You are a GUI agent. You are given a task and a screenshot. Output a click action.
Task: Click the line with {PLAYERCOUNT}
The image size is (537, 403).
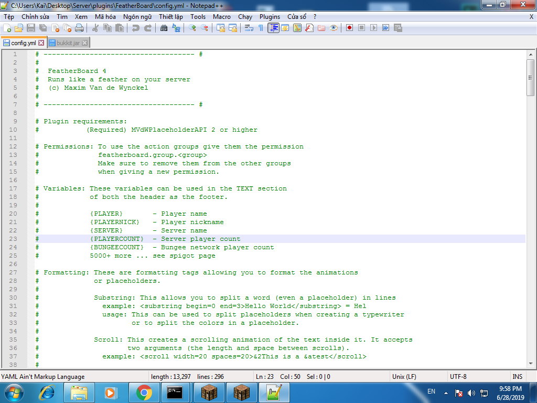tap(280, 239)
